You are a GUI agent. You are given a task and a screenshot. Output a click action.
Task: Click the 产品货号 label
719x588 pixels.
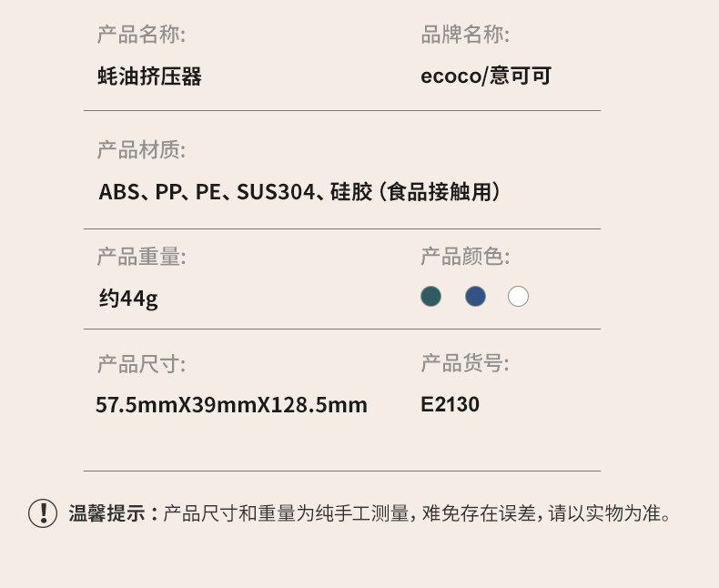click(464, 365)
